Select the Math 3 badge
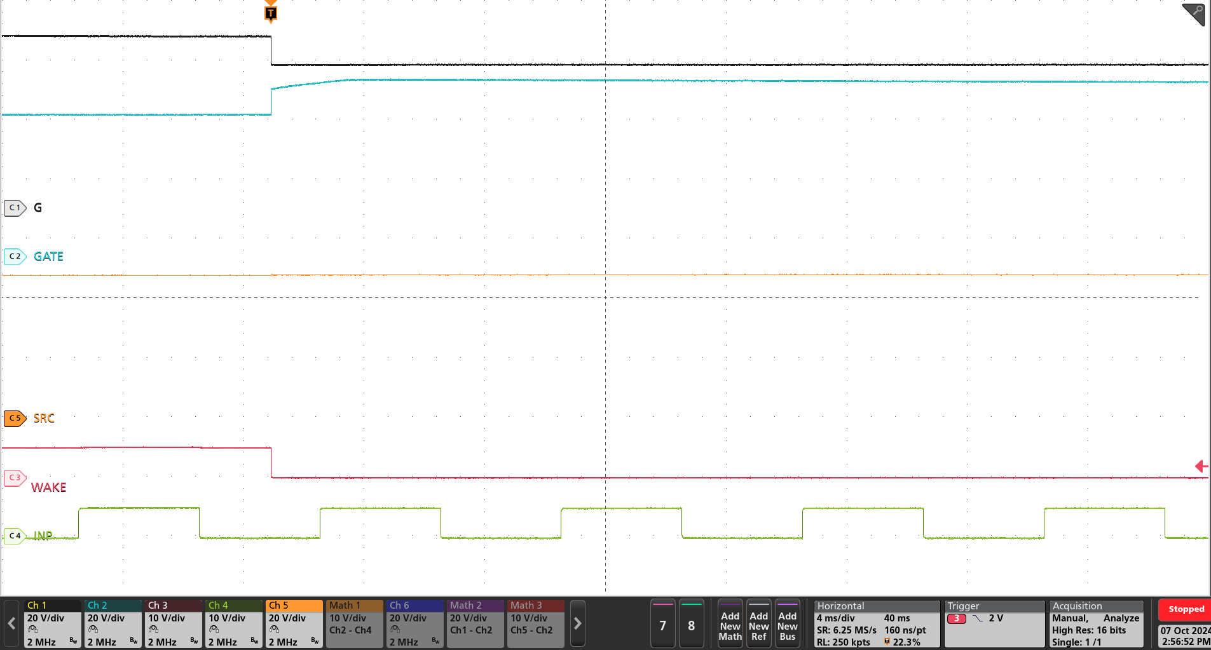Image resolution: width=1211 pixels, height=650 pixels. pyautogui.click(x=535, y=623)
